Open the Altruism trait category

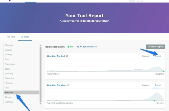click(8, 97)
